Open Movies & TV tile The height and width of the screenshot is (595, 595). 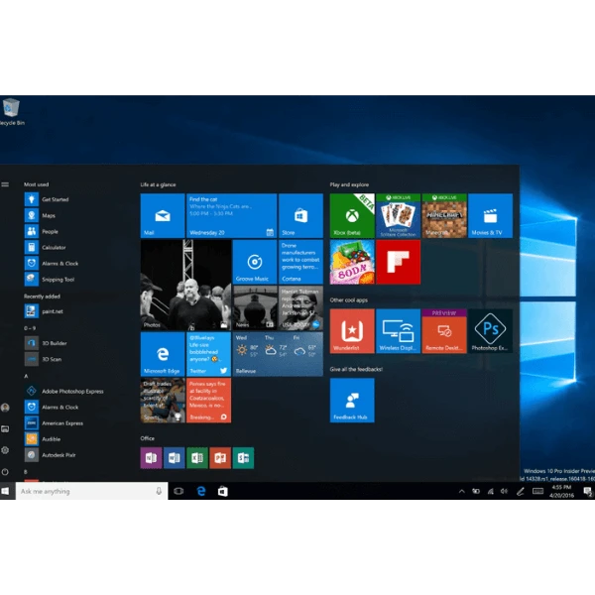coord(490,215)
